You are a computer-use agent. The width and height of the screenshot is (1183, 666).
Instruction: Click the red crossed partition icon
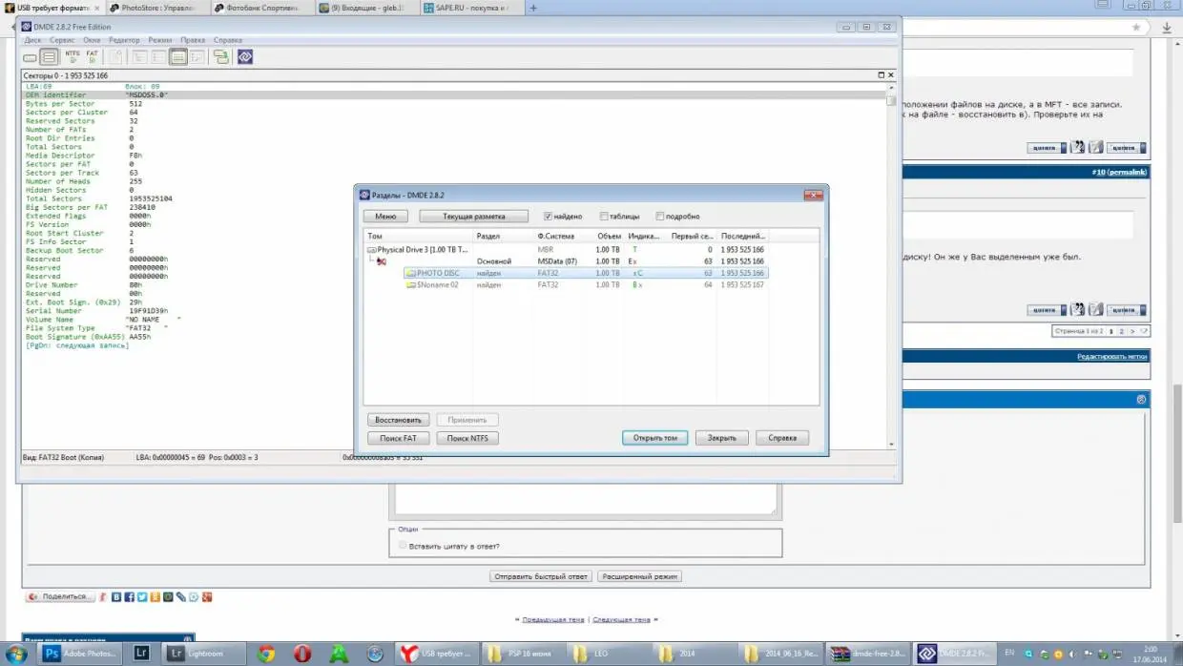382,260
